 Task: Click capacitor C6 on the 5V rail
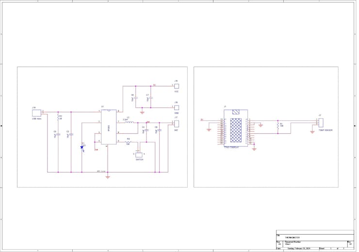tap(135, 98)
